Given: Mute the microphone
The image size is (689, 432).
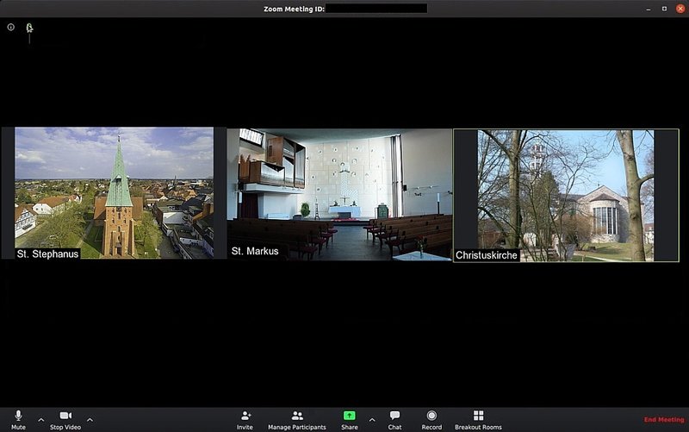Looking at the screenshot, I should [18, 418].
